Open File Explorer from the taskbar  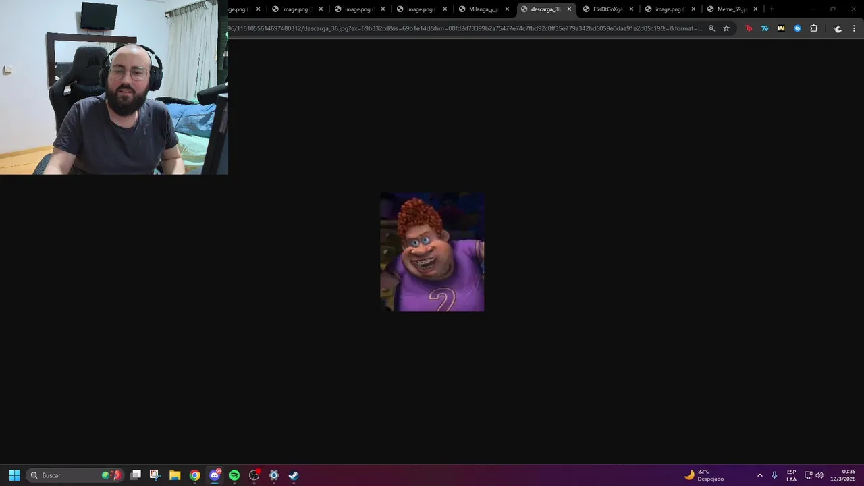pos(175,475)
